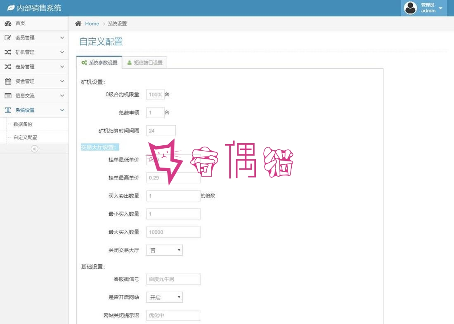Click the 最小买入数量 input field
Image resolution: width=454 pixels, height=324 pixels.
(173, 214)
